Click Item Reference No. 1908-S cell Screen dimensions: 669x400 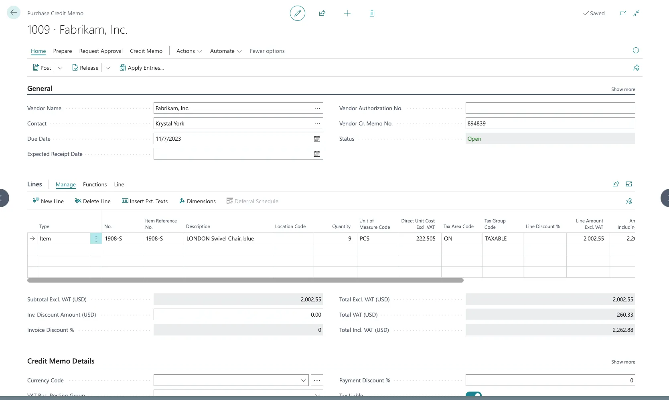(163, 238)
